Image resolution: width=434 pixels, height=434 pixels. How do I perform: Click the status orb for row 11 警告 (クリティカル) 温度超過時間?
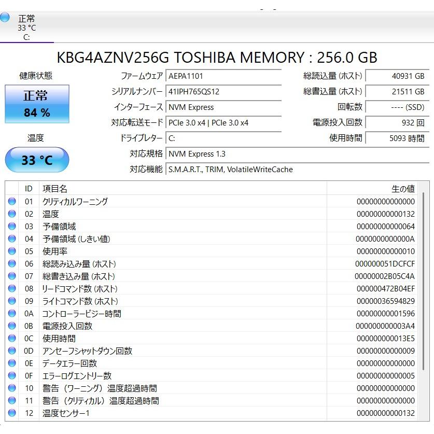[12, 400]
